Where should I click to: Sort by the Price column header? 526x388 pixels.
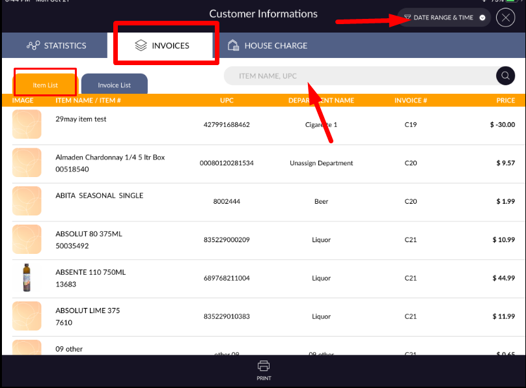(505, 100)
